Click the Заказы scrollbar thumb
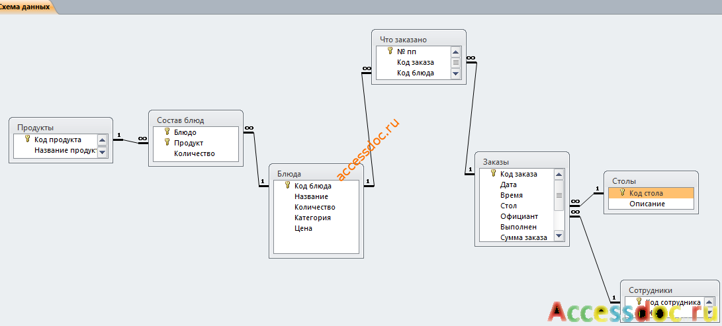This screenshot has height=326, width=722. [559, 196]
